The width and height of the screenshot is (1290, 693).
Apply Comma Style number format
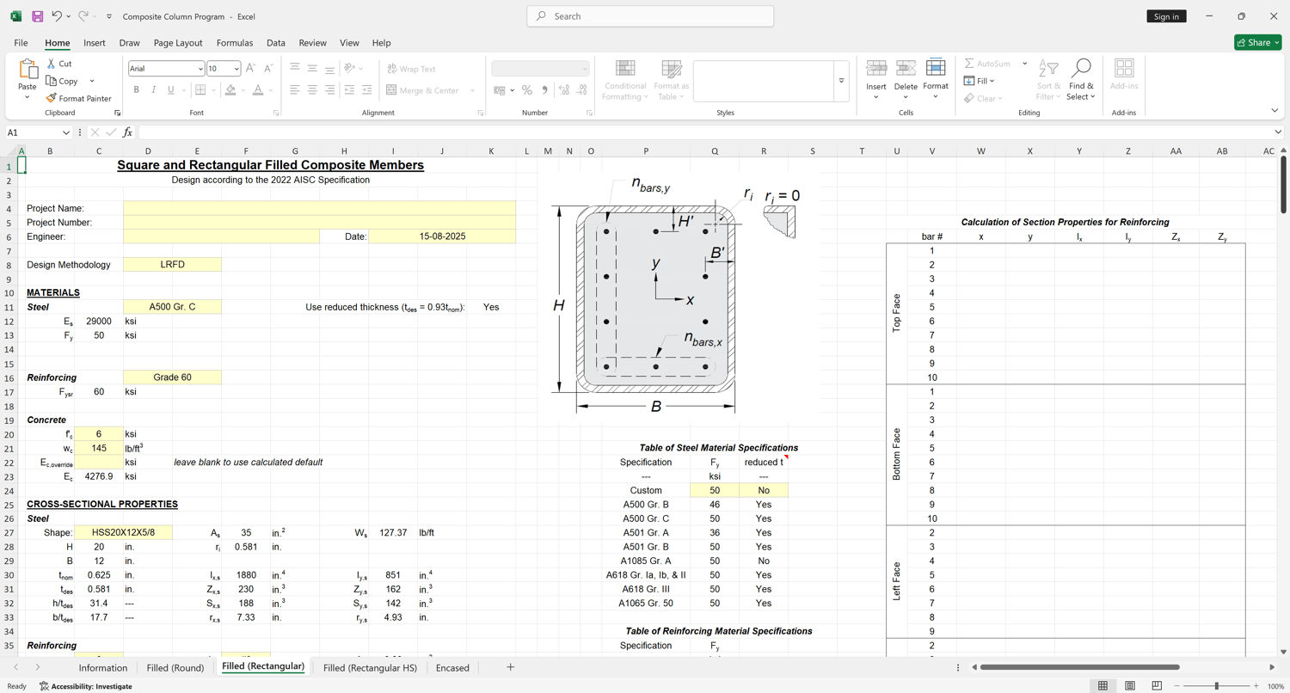545,90
